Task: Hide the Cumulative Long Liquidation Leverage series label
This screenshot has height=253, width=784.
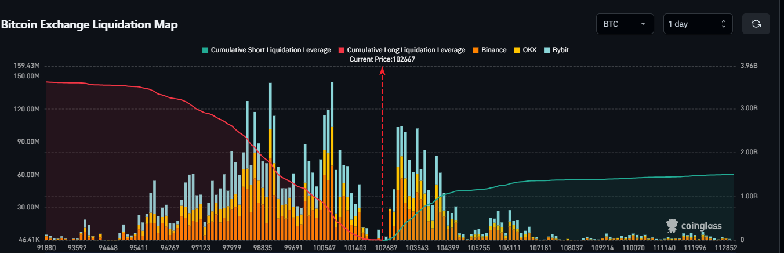Action: 405,50
